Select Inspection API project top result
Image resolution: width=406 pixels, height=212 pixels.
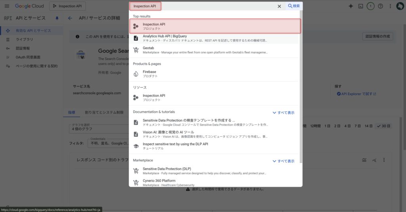[215, 26]
